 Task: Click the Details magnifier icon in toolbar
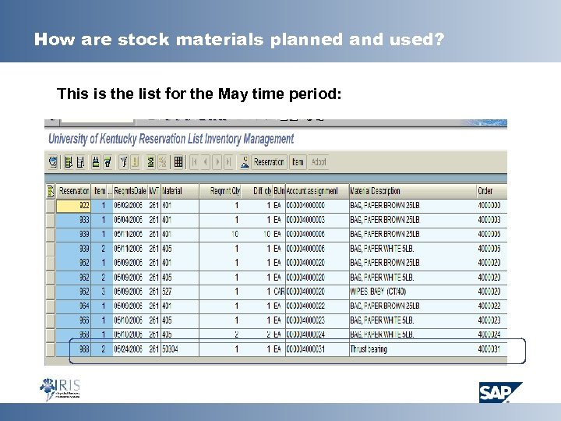tap(53, 162)
